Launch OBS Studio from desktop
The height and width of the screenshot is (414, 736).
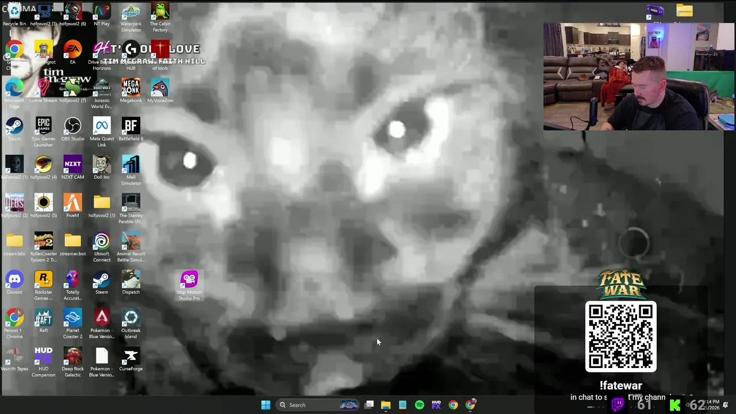[x=72, y=130]
